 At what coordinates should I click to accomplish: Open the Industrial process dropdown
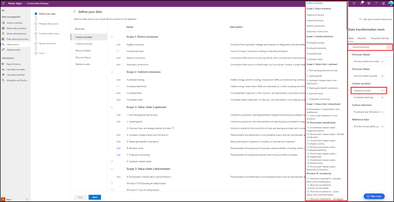pyautogui.click(x=370, y=47)
